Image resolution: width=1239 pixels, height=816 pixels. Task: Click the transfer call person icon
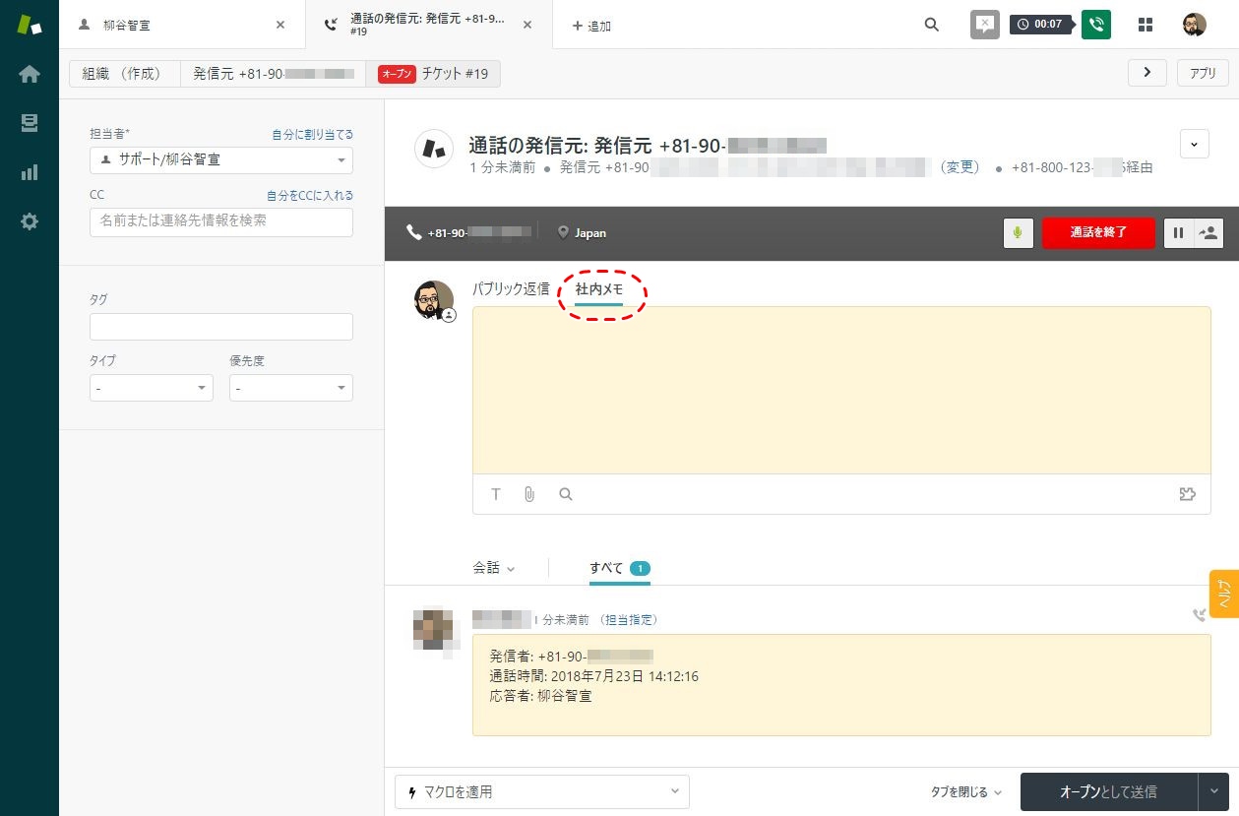pyautogui.click(x=1208, y=233)
